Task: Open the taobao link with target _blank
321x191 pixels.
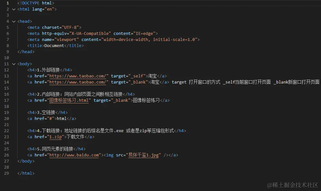Action: coord(78,82)
